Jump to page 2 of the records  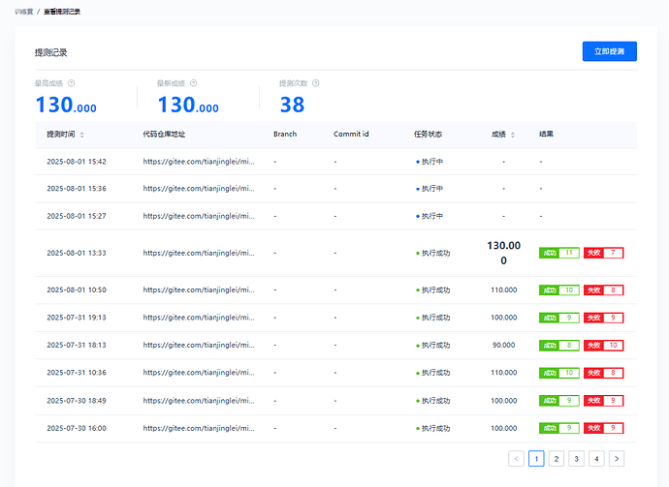pyautogui.click(x=557, y=459)
